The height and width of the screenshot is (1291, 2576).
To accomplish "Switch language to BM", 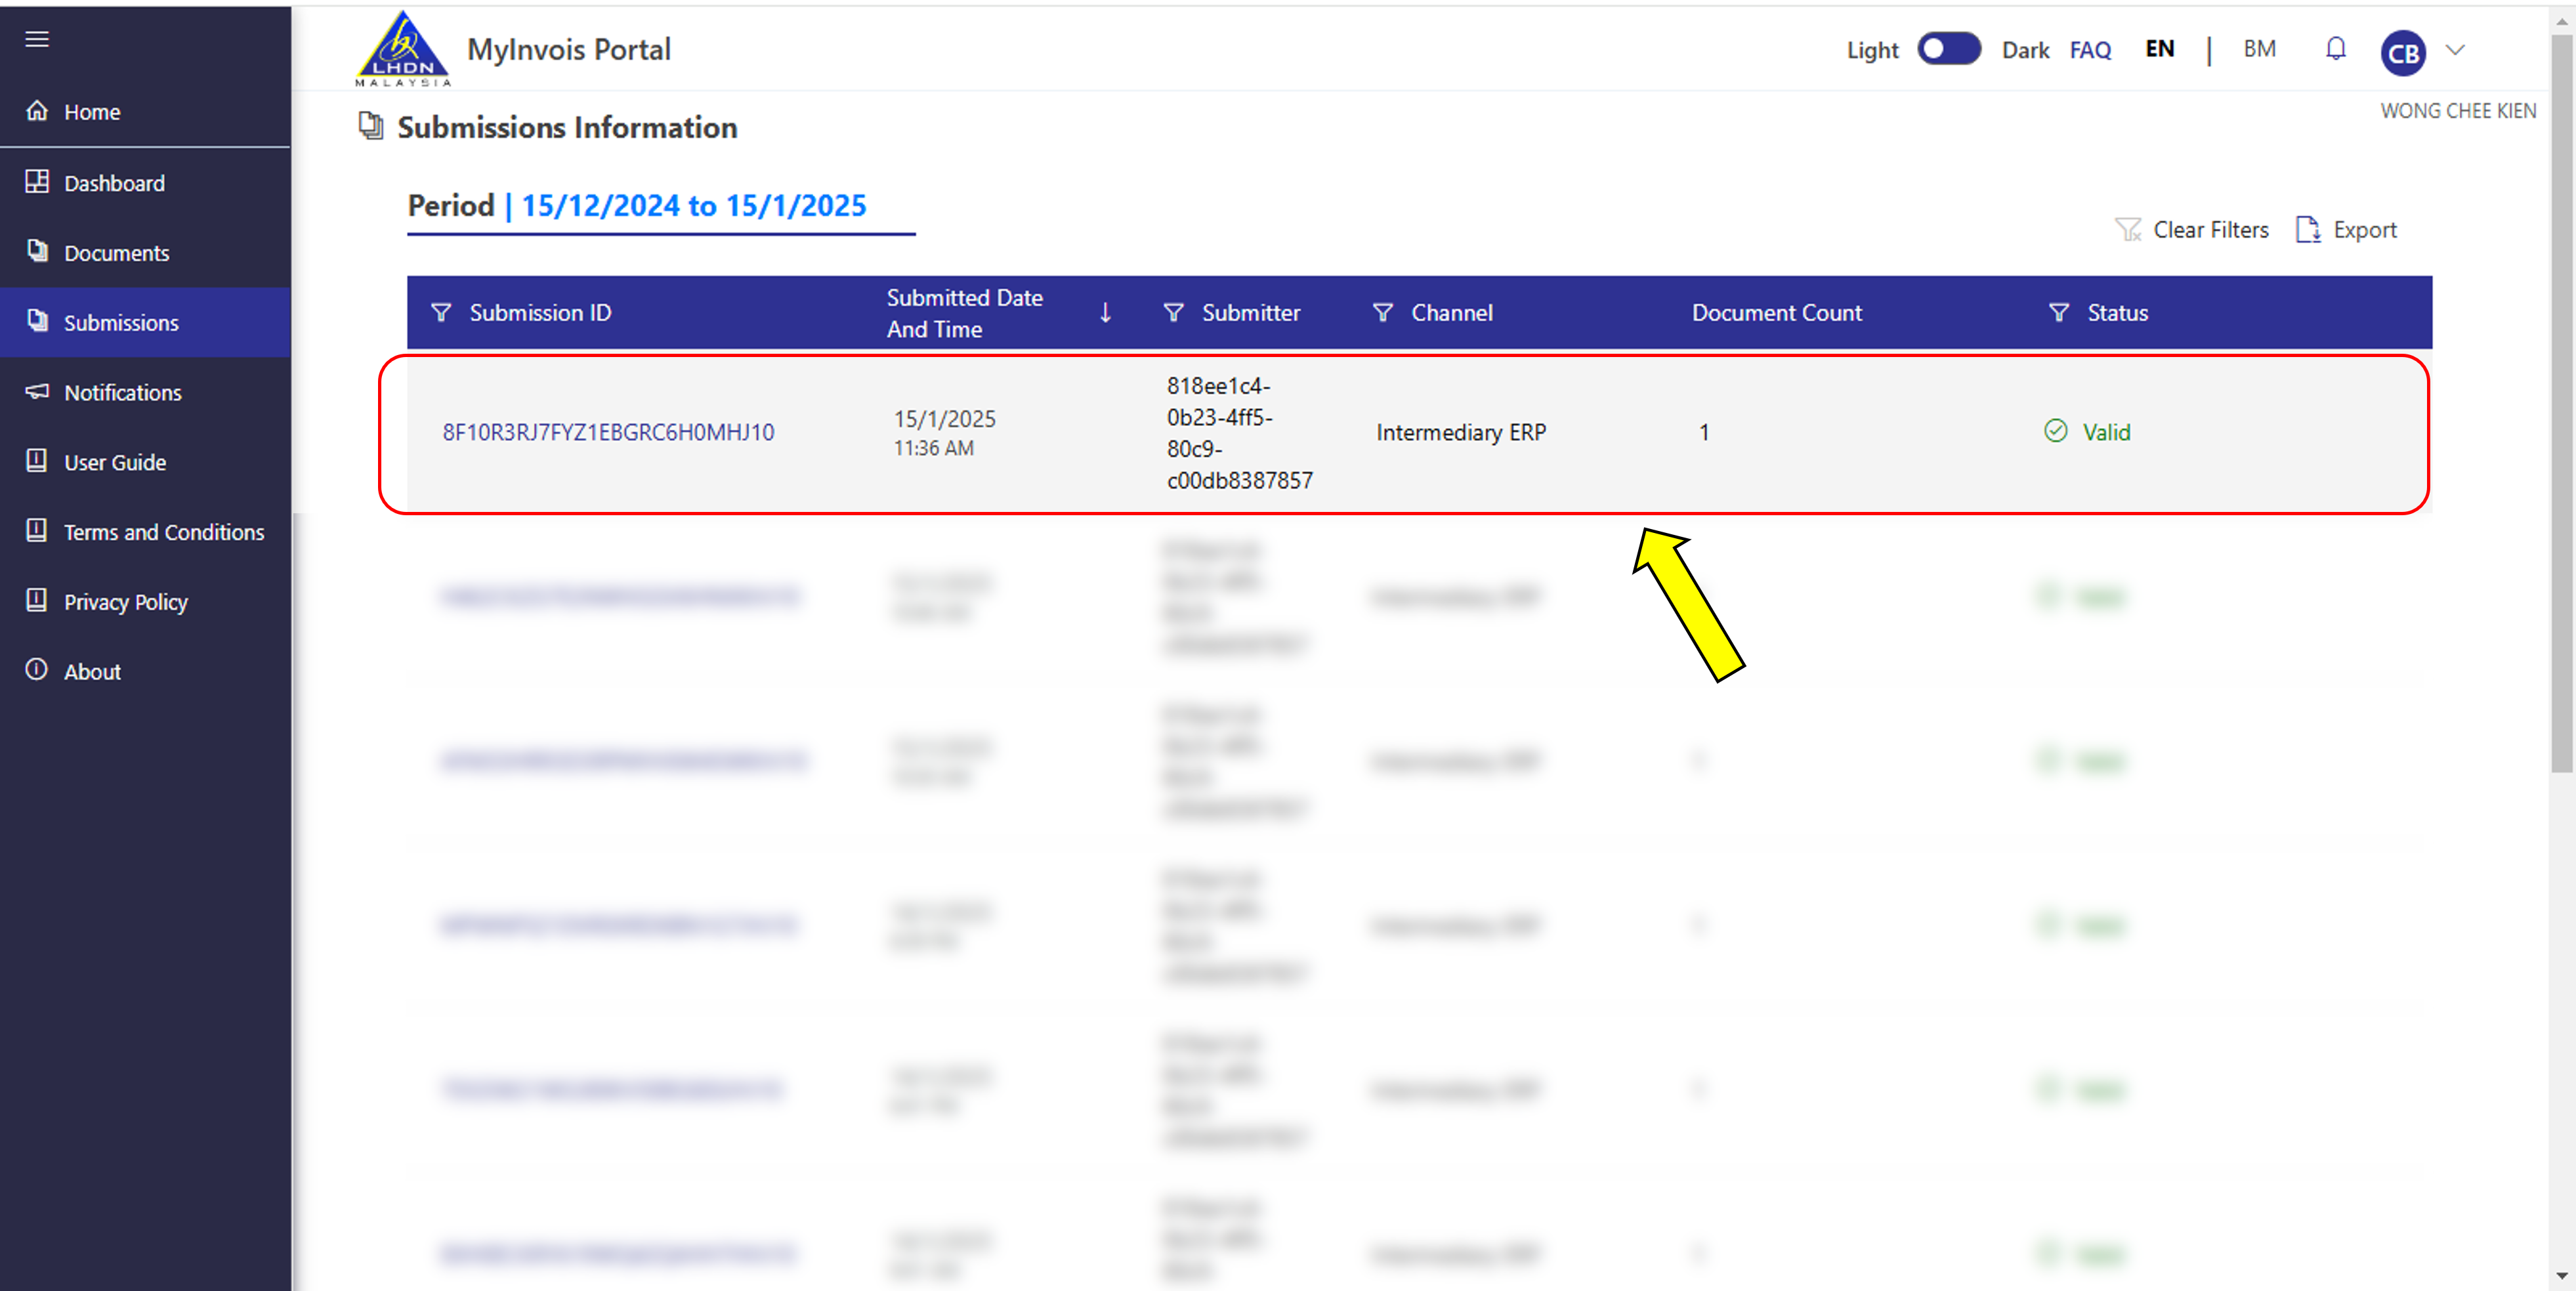I will (x=2259, y=49).
